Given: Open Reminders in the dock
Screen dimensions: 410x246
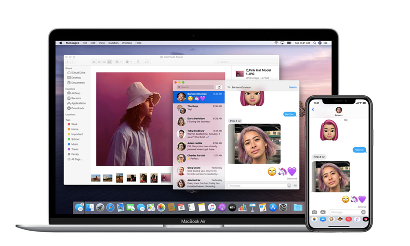Looking at the screenshot, I should click(x=192, y=207).
